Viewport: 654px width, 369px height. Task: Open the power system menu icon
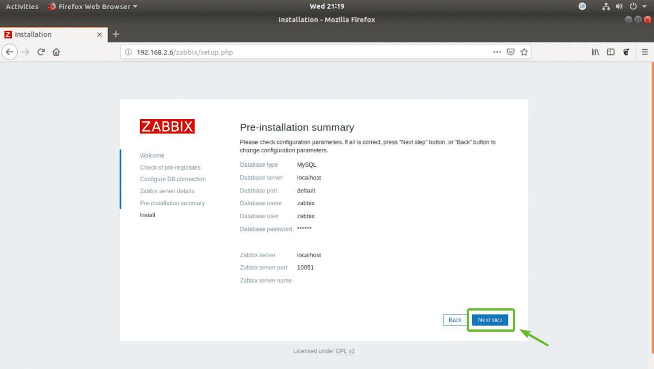tap(633, 6)
